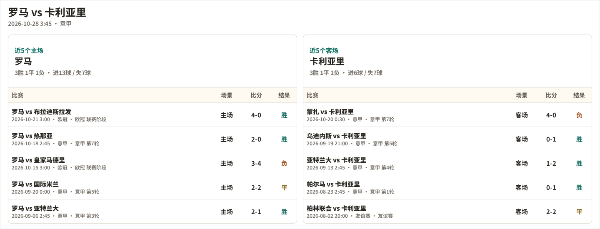
Task: Click 主场 in the 罗马 vs 热那亚 row
Action: 227,139
